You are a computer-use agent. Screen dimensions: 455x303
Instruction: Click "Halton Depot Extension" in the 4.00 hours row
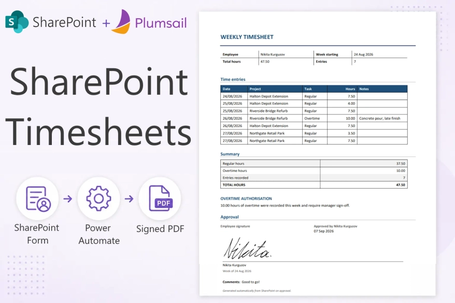click(x=269, y=104)
